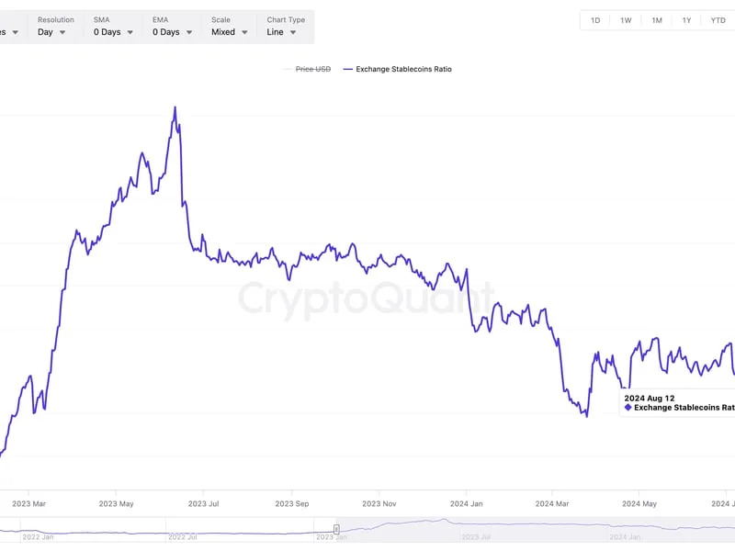The image size is (735, 551).
Task: Click the 2024 Mar axis label
Action: [x=552, y=503]
